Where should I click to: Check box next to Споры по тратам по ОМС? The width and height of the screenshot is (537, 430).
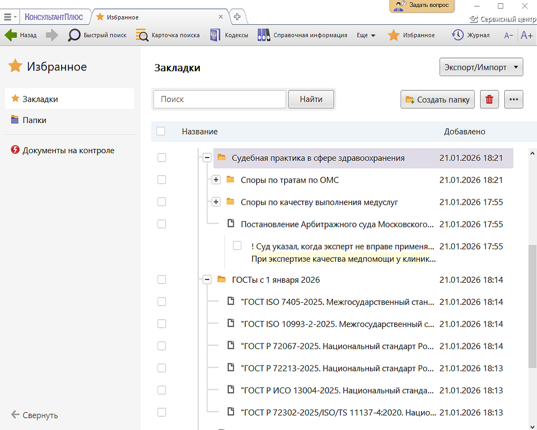click(x=162, y=180)
